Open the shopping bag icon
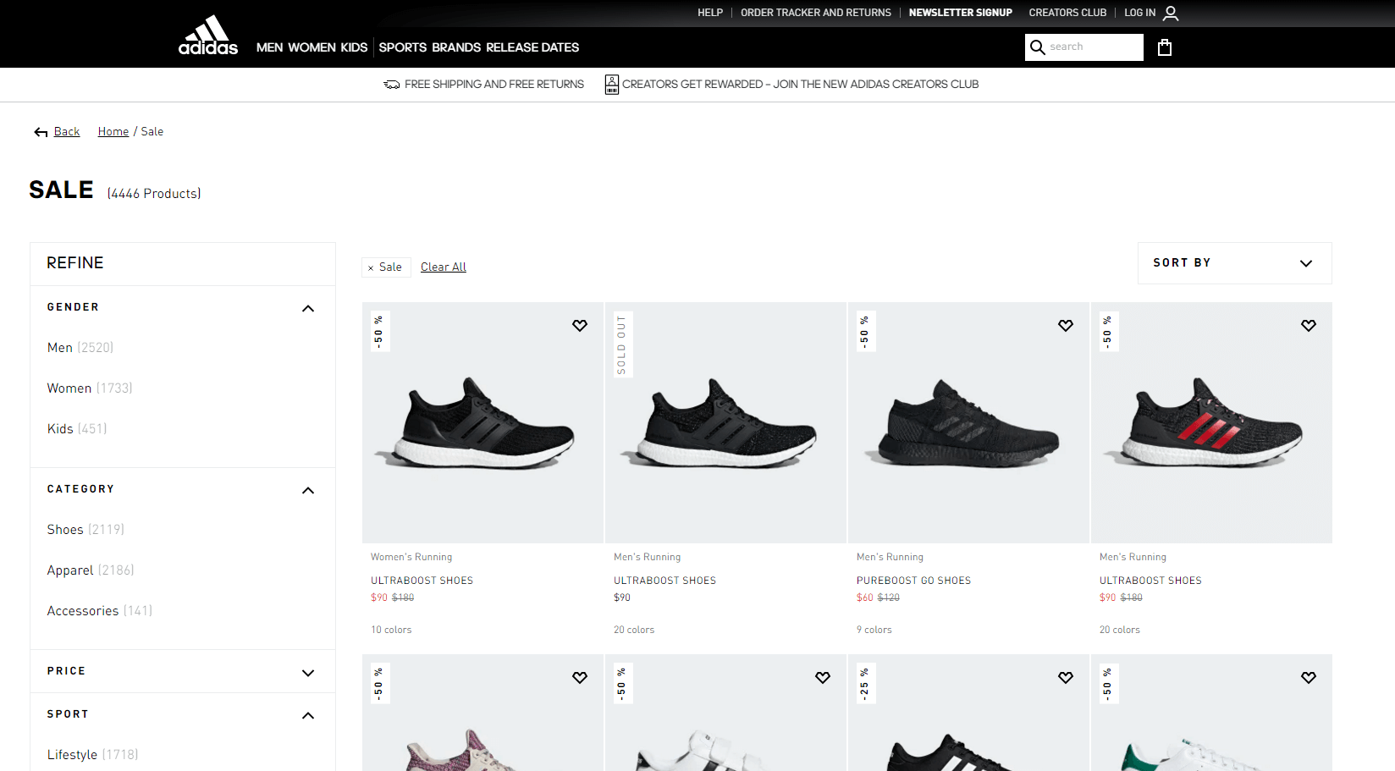1395x771 pixels. 1165,47
